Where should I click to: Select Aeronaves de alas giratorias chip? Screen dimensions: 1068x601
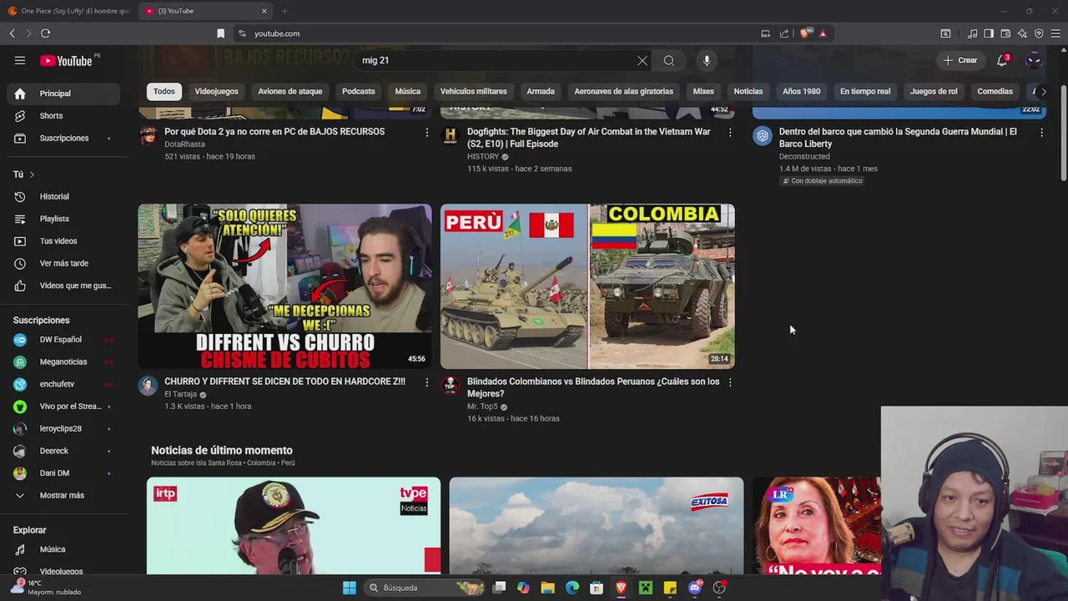pos(624,91)
